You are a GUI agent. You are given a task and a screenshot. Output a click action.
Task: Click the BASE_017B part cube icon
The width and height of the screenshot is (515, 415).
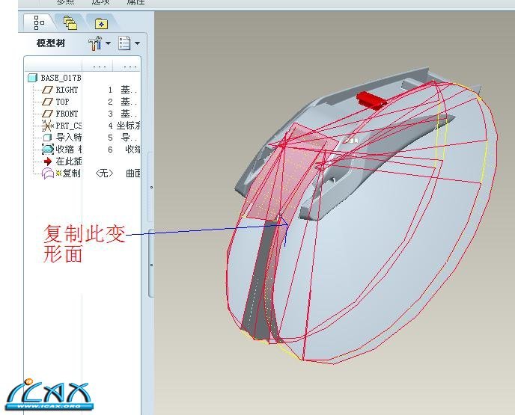[x=32, y=78]
